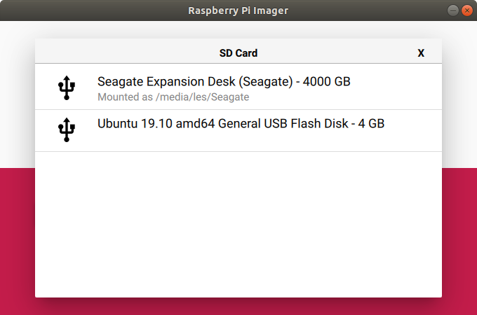The width and height of the screenshot is (477, 315).
Task: Close the Raspberry Pi Imager window
Action: pos(467,10)
